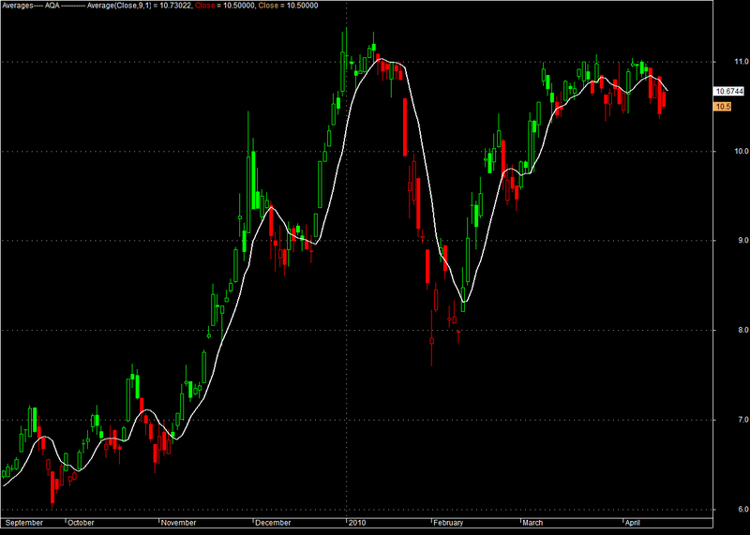Viewport: 750px width, 535px height.
Task: Click the orange 10.5 close price label
Action: (722, 107)
